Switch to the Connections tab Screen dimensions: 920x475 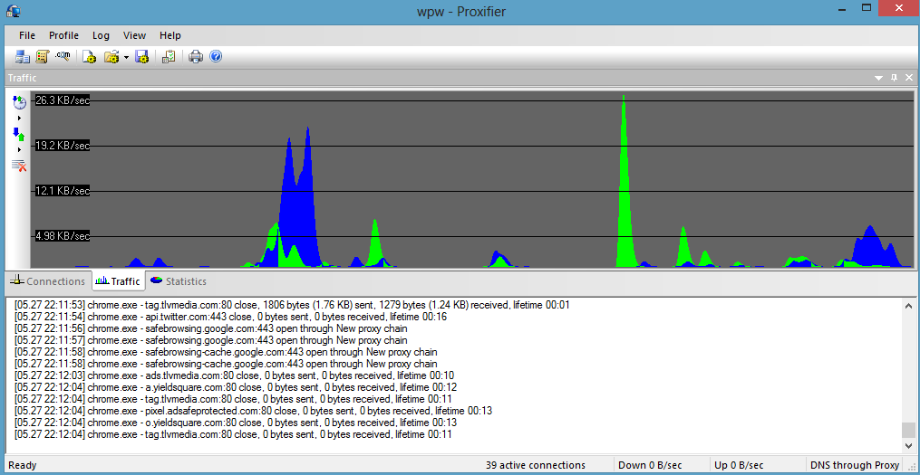(x=49, y=281)
